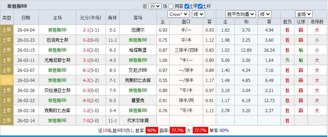
Task: Click the 0-2(0-0) score for 厄洛克士邦 match
Action: coord(91,40)
